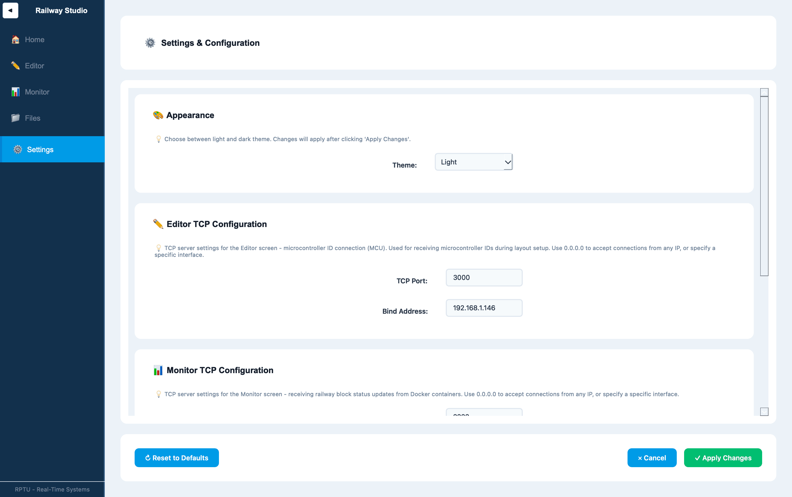Click the Settings gear icon in sidebar
Viewport: 792px width, 497px height.
click(18, 150)
